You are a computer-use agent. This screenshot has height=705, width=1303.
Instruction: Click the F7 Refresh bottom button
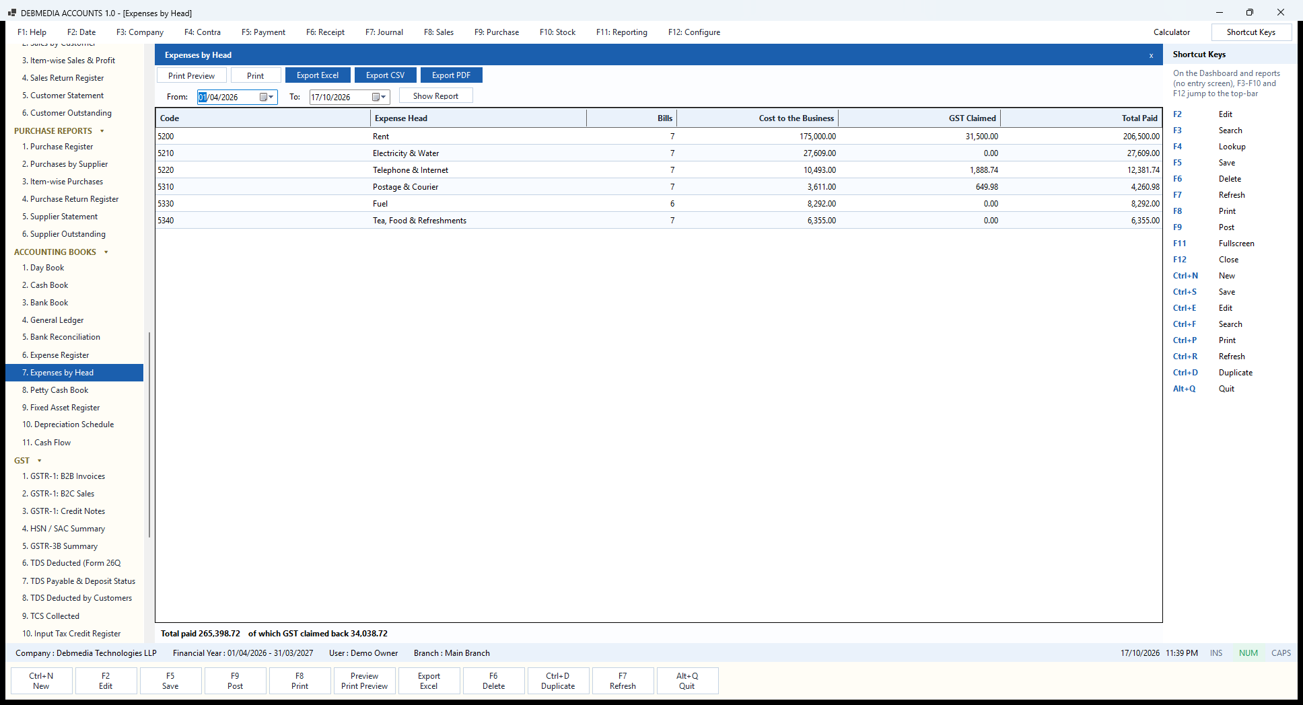click(623, 681)
